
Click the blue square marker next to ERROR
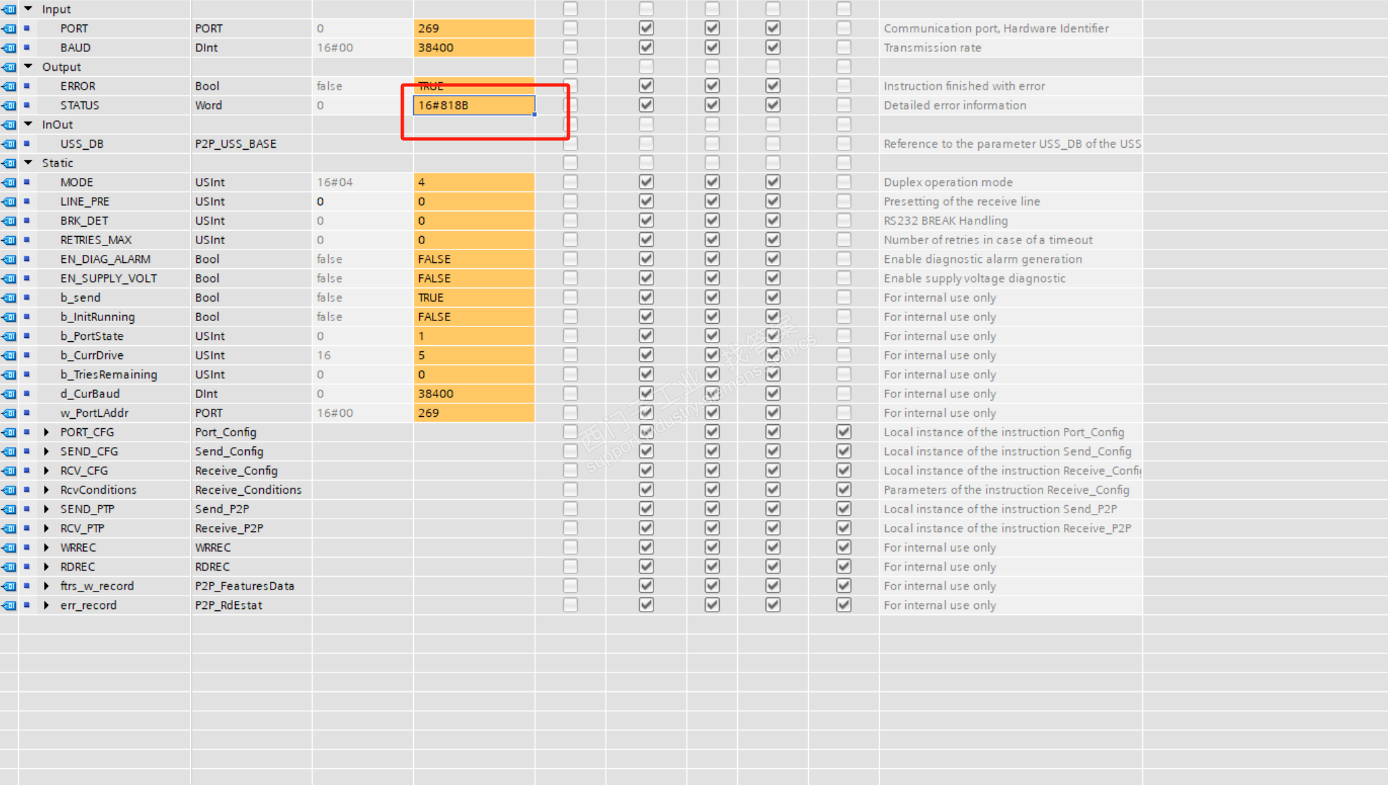[27, 86]
